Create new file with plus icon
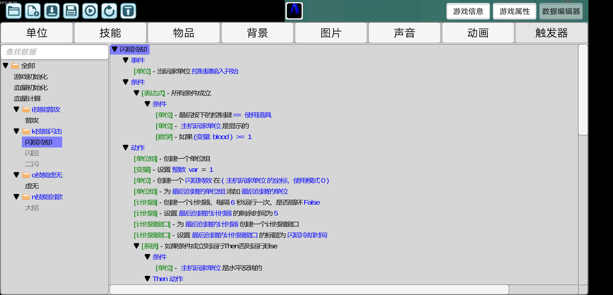The height and width of the screenshot is (295, 613). pyautogui.click(x=33, y=11)
